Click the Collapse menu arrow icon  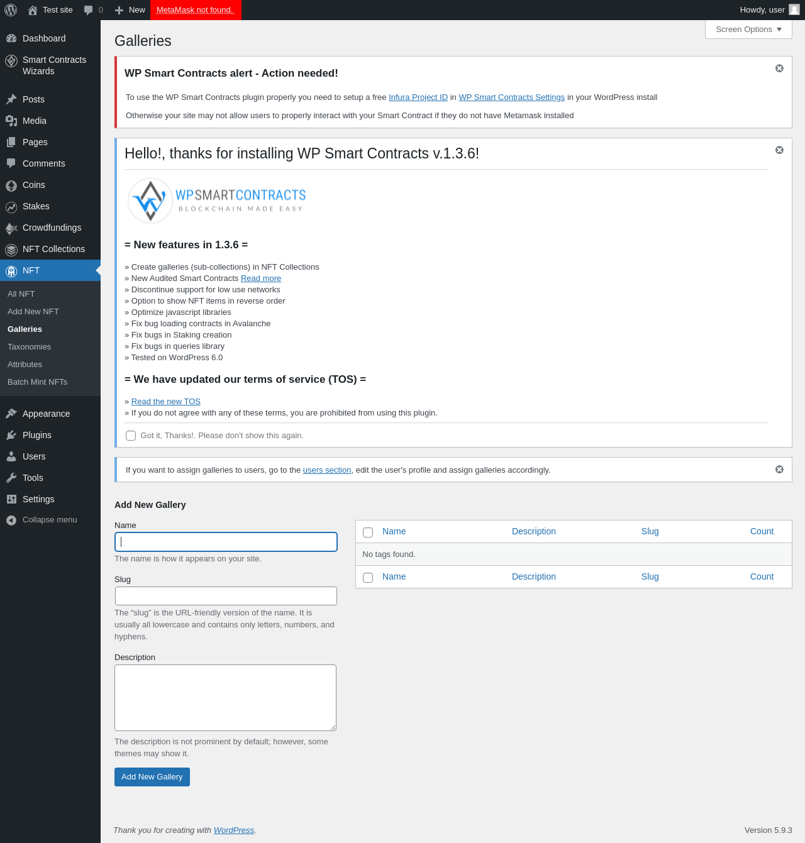(x=11, y=520)
